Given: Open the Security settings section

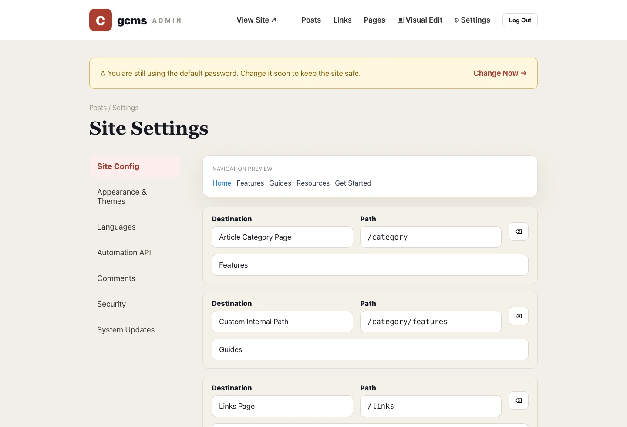Looking at the screenshot, I should pos(135,304).
